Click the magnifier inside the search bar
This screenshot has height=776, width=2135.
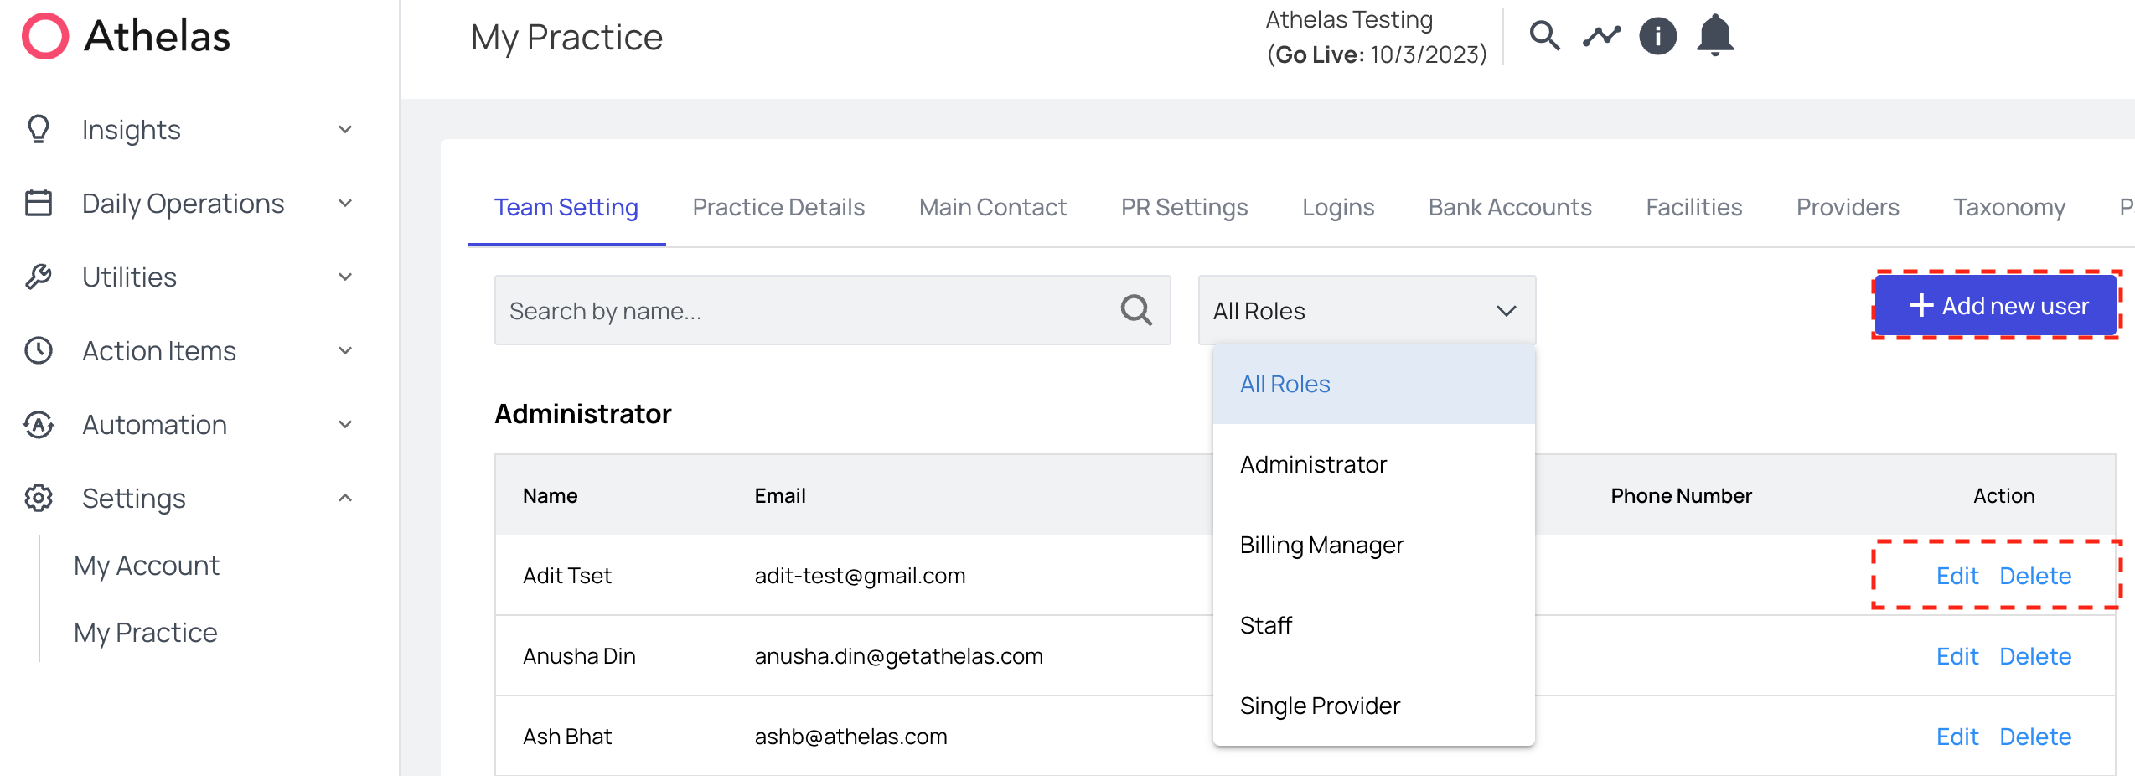tap(1135, 310)
